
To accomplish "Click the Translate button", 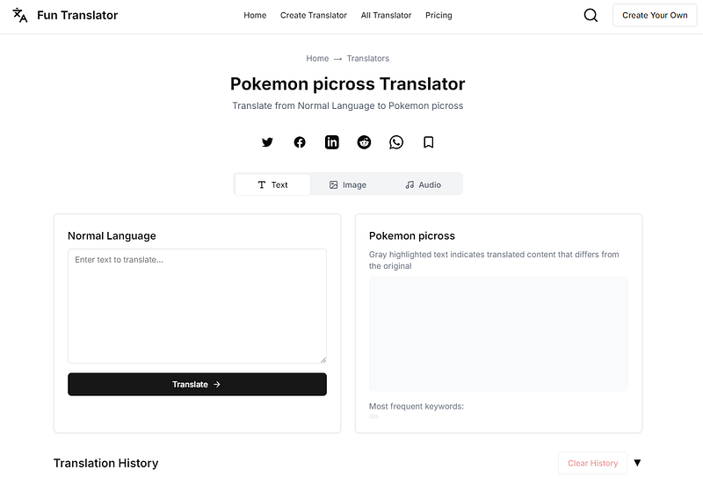I will tap(197, 385).
